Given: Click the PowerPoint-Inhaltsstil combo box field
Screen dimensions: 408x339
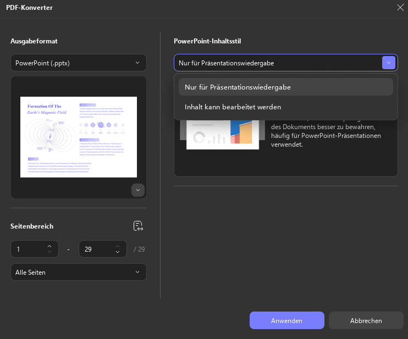Looking at the screenshot, I should (x=286, y=63).
